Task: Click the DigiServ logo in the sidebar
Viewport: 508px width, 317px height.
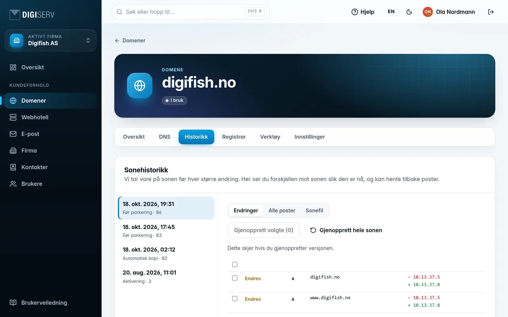Action: [32, 15]
